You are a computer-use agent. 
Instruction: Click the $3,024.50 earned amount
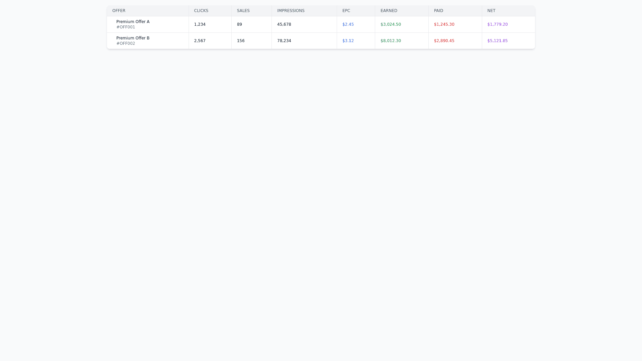pos(391,24)
